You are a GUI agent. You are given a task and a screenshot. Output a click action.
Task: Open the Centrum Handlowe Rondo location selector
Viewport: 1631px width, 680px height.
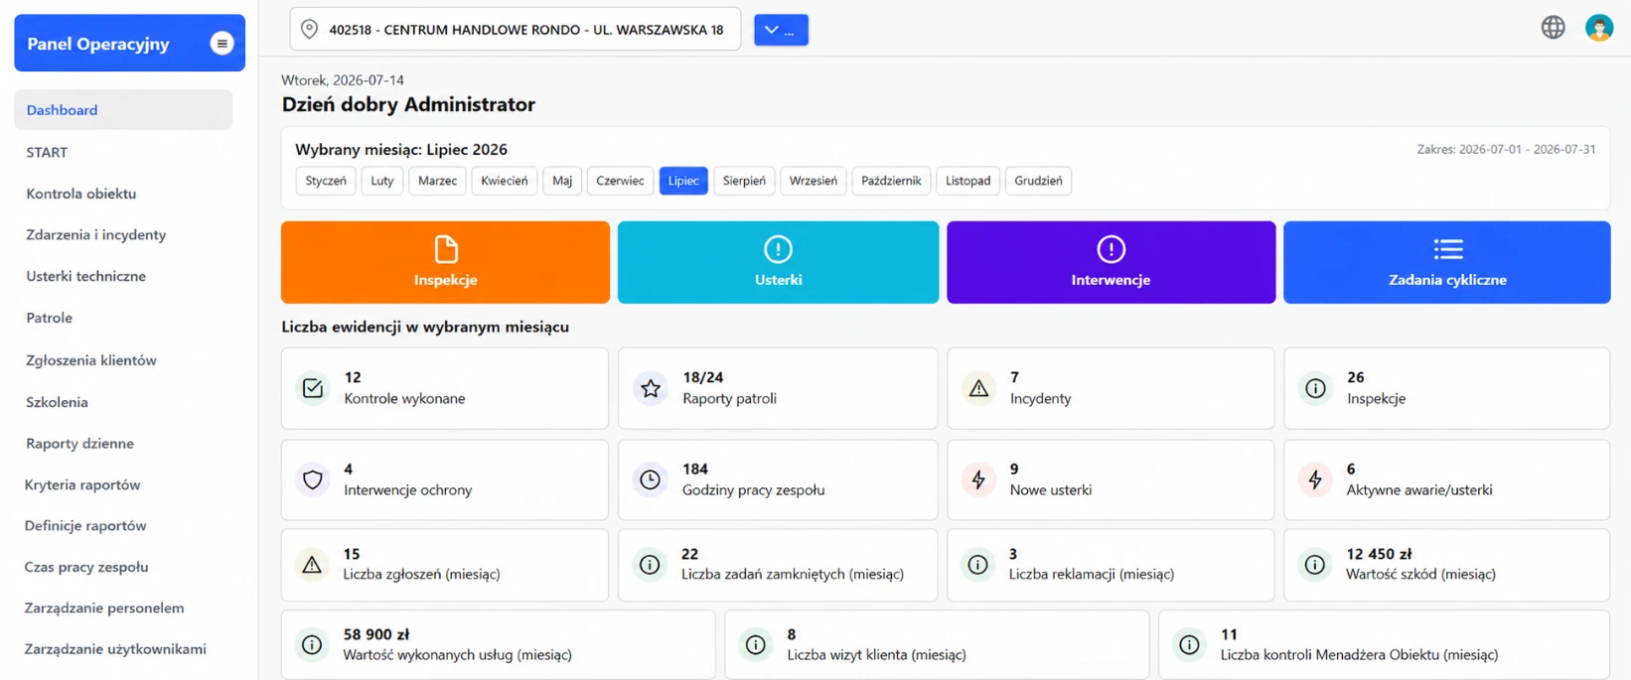515,30
